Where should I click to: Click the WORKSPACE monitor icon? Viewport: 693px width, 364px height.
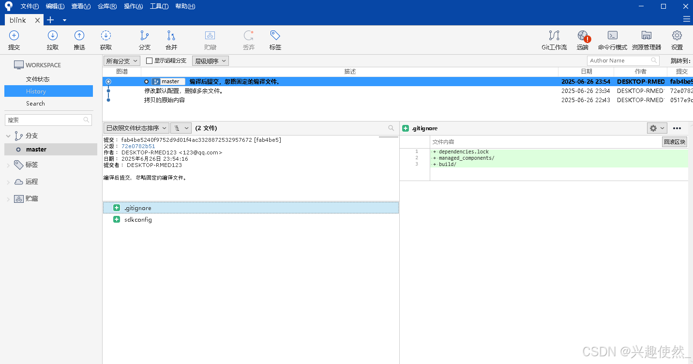coord(19,65)
